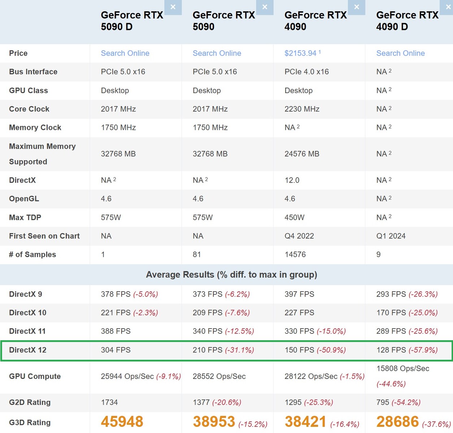The width and height of the screenshot is (453, 433).
Task: Close the GeForce RTX 4090 column
Action: pos(357,7)
